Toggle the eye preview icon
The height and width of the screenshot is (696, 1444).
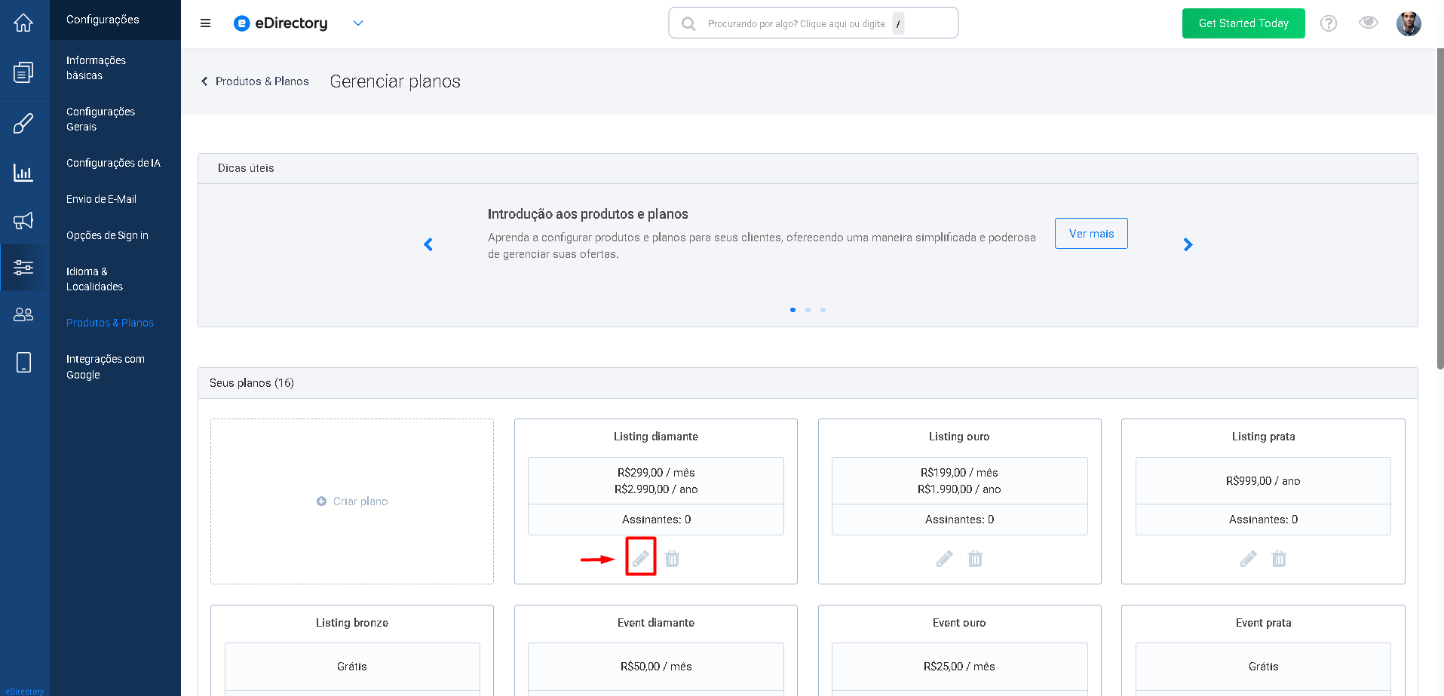[1369, 23]
